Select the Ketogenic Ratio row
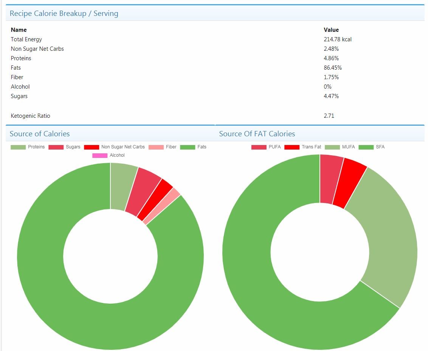This screenshot has width=428, height=351. (x=215, y=116)
